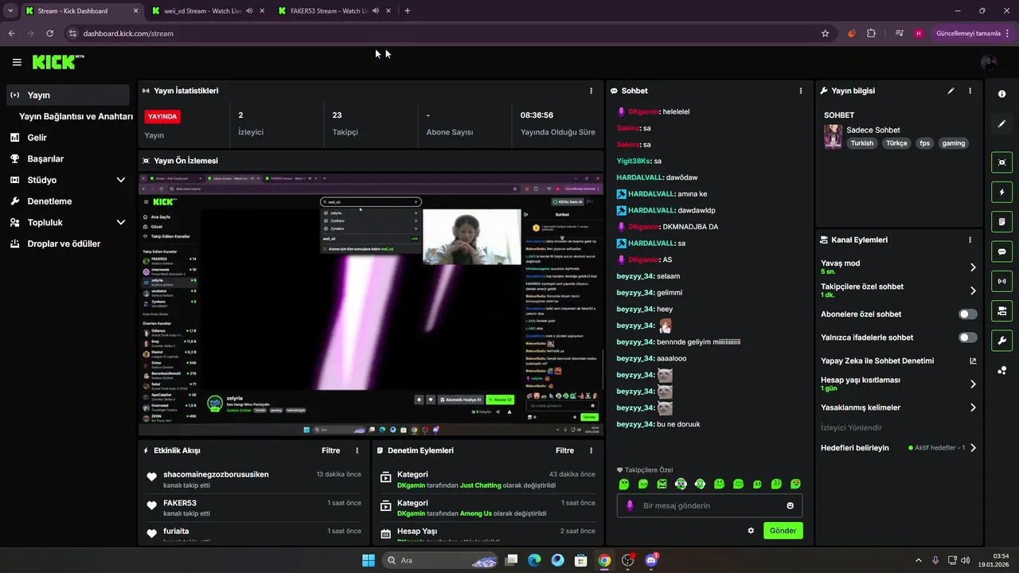Open three-dot menu of Sohbet panel

pos(801,91)
